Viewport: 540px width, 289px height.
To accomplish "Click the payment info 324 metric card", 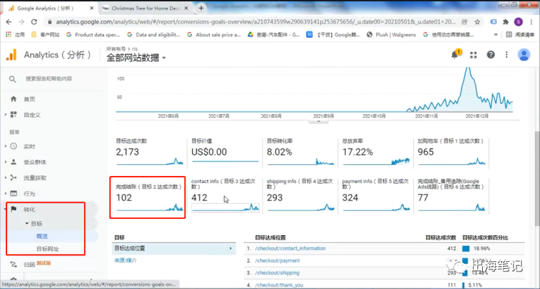I will 376,195.
